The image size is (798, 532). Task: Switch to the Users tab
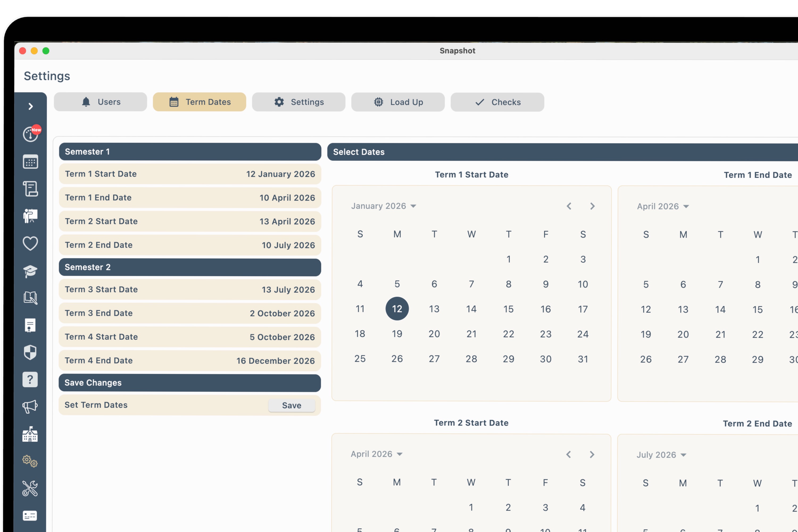point(101,102)
